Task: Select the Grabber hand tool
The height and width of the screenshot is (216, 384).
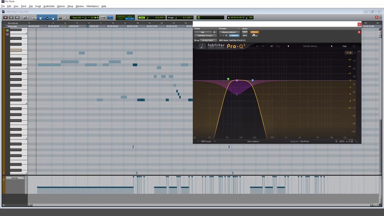Action: (x=53, y=18)
